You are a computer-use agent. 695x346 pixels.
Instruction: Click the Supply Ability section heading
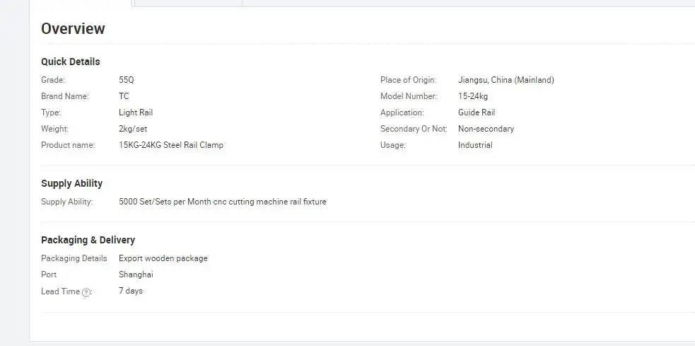pyautogui.click(x=72, y=184)
